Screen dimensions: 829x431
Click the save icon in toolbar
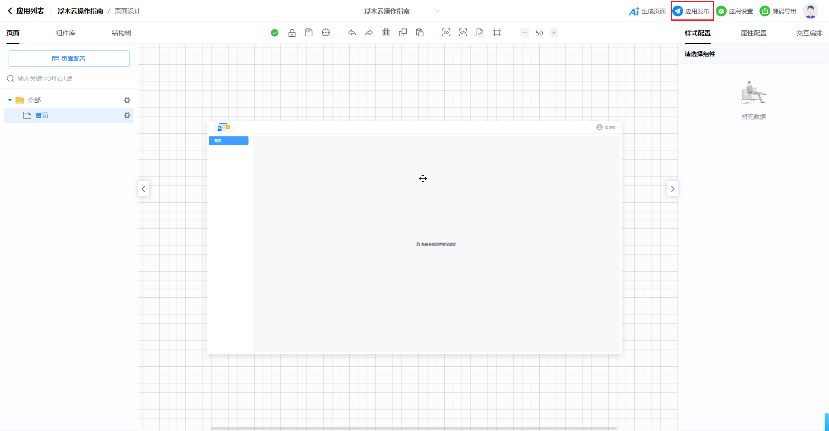click(309, 33)
